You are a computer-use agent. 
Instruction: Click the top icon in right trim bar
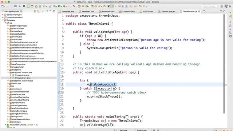pyautogui.click(x=230, y=12)
